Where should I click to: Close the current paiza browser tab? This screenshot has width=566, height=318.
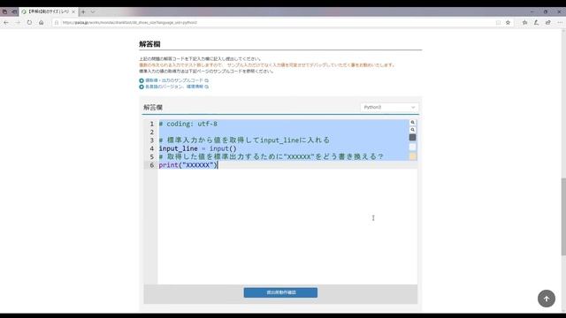pos(73,11)
